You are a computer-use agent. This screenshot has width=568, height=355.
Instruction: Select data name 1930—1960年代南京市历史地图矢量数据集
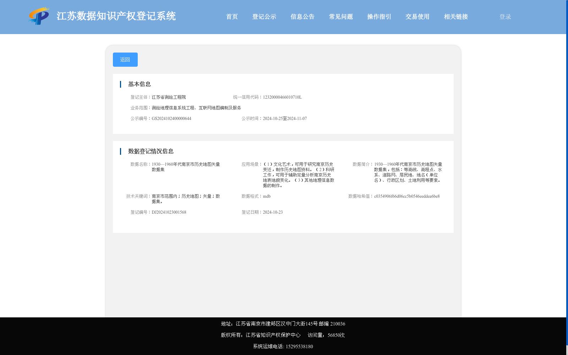coord(186,167)
